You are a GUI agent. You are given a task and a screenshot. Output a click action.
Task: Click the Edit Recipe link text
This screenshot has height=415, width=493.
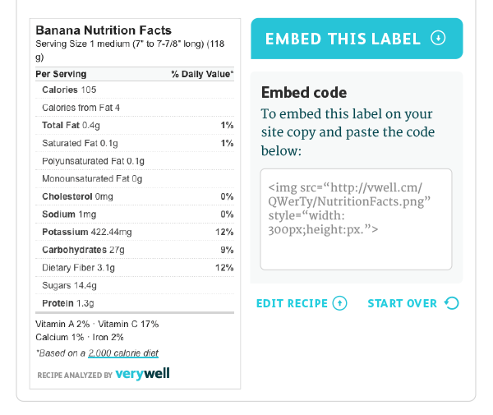point(292,303)
